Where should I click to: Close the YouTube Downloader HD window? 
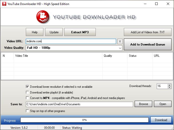coord(168,4)
